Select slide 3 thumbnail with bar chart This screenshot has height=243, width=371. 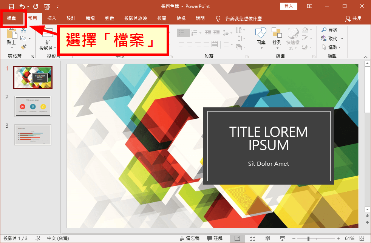pyautogui.click(x=33, y=135)
